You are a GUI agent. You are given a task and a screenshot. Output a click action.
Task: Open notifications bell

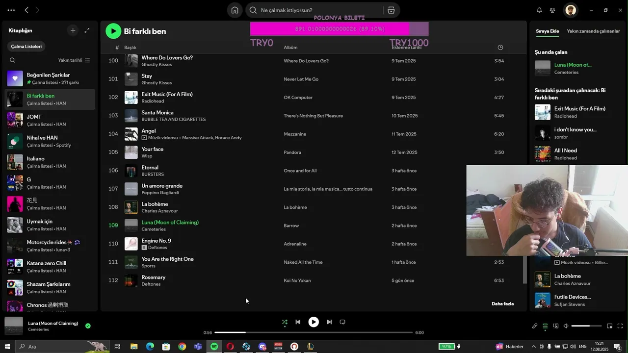pos(539,10)
